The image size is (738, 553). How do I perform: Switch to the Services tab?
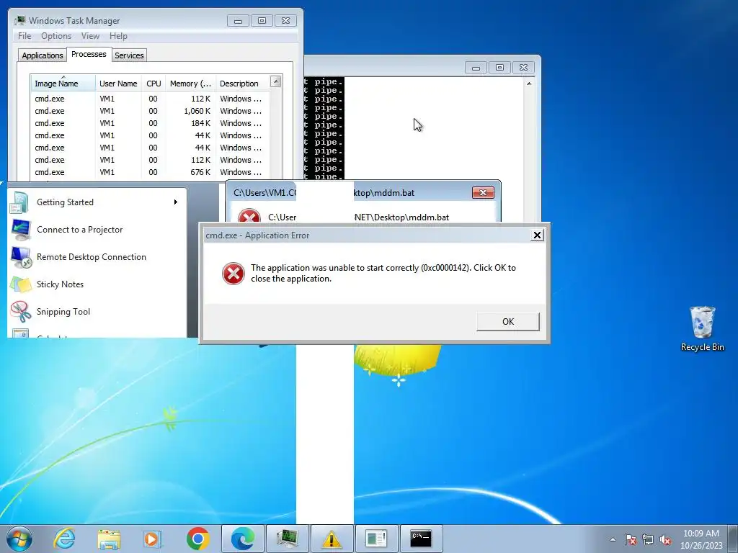129,55
